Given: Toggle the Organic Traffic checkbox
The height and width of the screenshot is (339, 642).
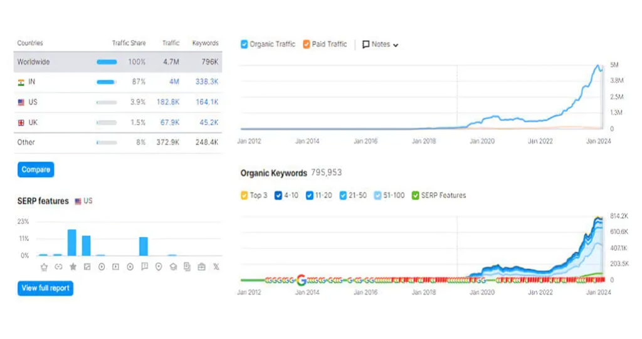Looking at the screenshot, I should pos(245,44).
